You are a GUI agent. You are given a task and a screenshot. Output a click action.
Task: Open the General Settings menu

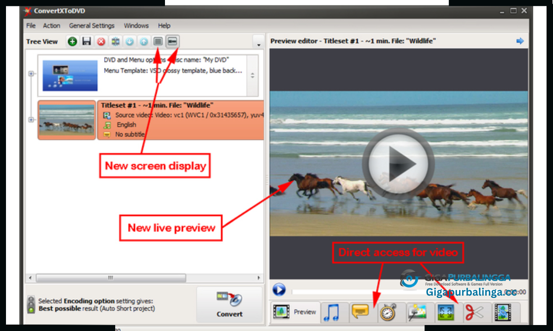pos(92,26)
